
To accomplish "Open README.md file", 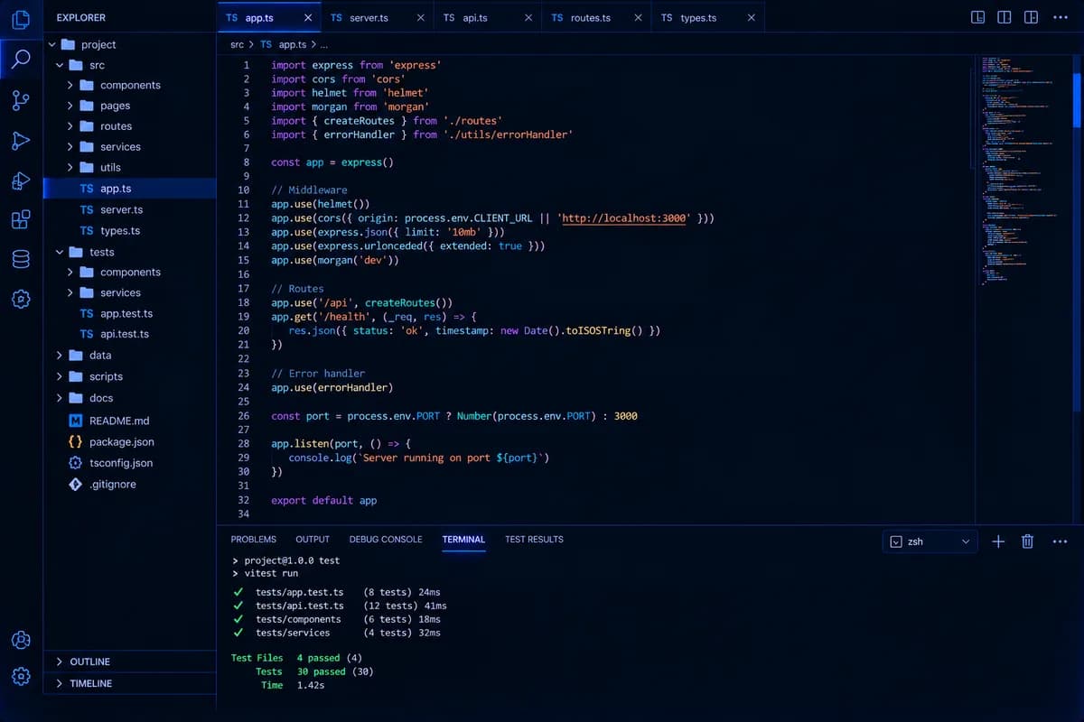I will tap(129, 421).
